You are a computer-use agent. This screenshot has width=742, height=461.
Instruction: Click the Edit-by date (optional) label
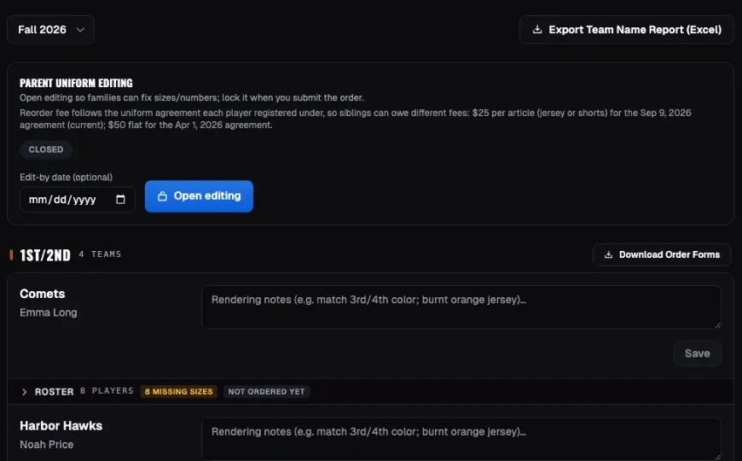coord(67,178)
